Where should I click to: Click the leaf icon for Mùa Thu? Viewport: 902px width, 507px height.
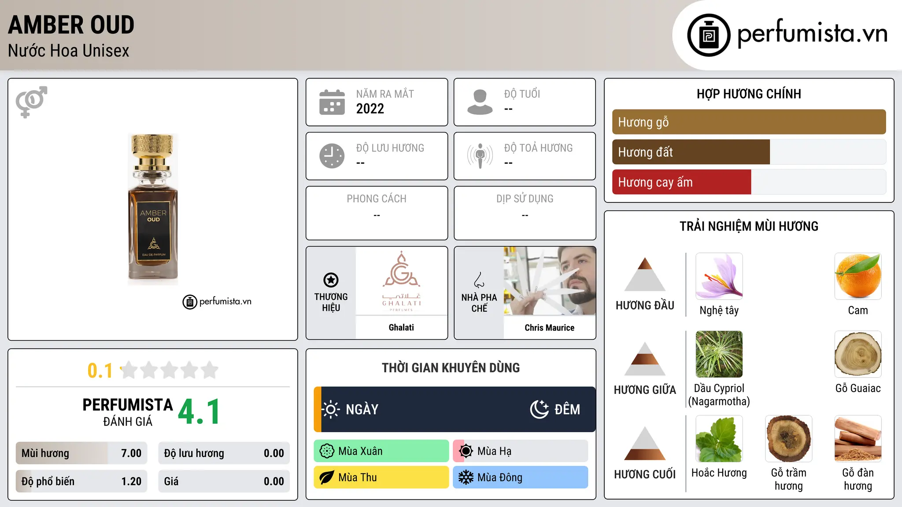327,478
